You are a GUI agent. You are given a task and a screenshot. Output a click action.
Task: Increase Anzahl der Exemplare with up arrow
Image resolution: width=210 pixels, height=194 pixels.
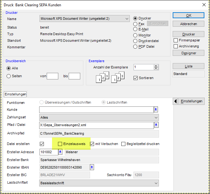pyautogui.click(x=156, y=66)
